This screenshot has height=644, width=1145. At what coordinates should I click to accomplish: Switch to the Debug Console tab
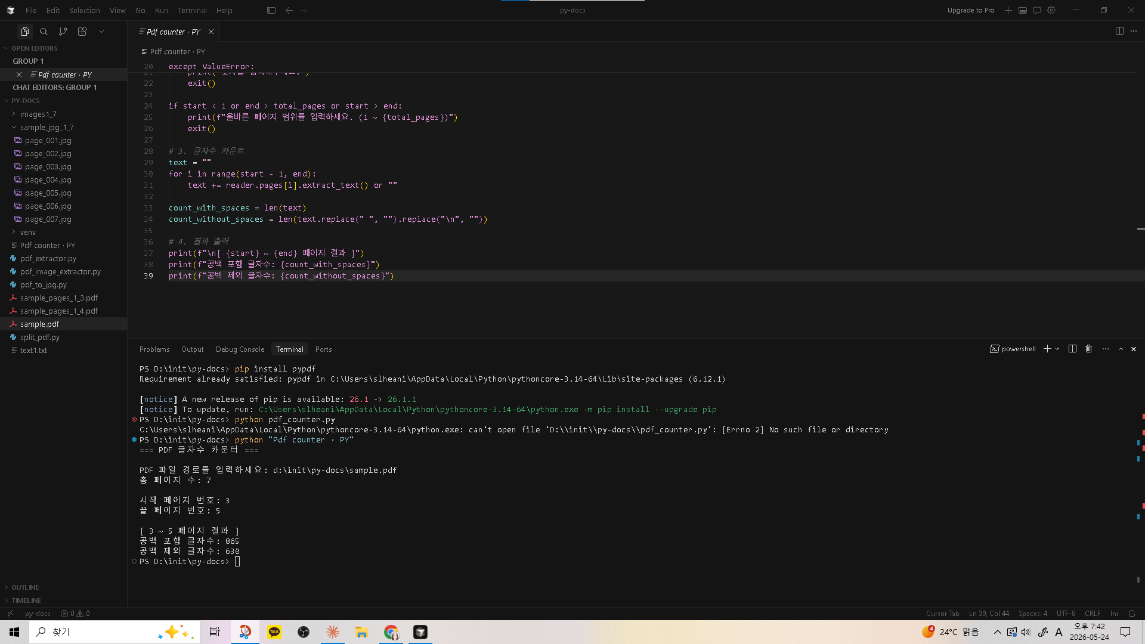click(x=240, y=349)
